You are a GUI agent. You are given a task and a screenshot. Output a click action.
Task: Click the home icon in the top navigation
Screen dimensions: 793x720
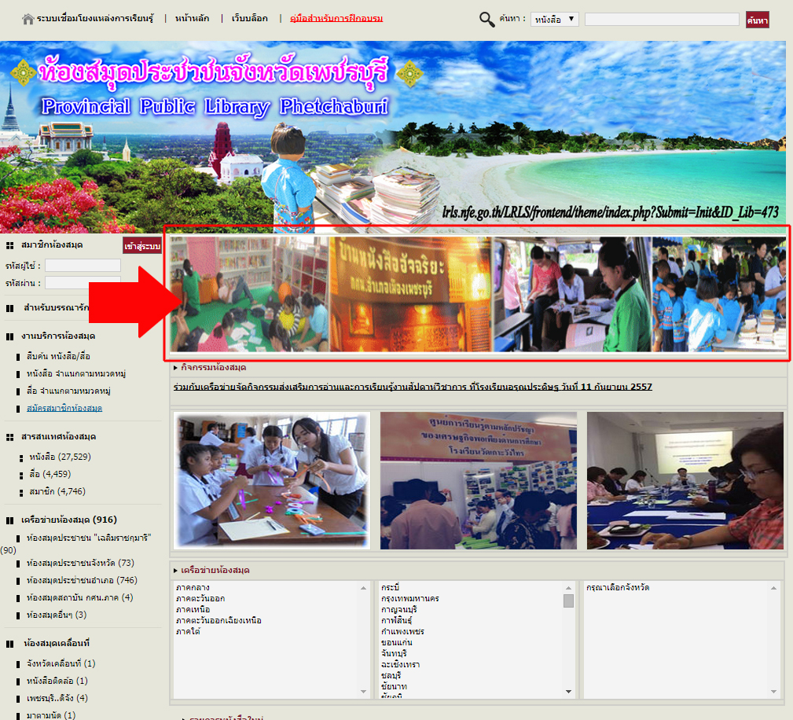[28, 19]
